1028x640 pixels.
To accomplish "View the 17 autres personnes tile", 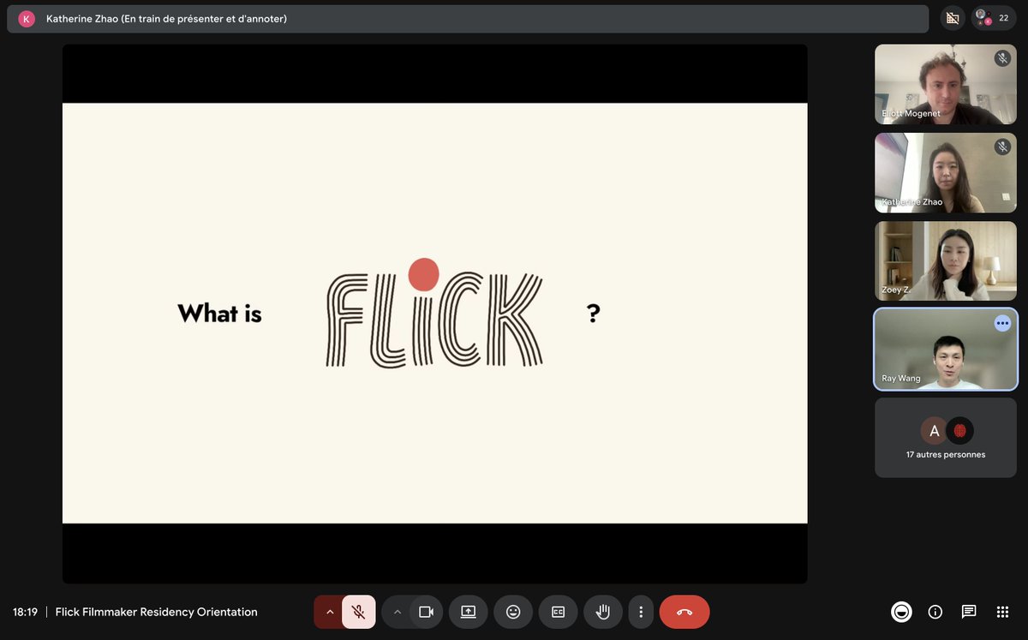I will [946, 437].
